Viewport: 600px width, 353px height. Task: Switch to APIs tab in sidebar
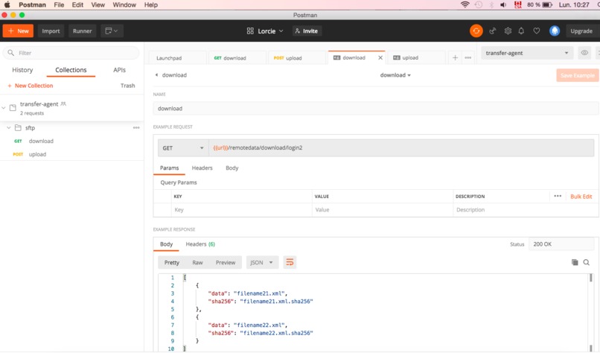[x=119, y=70]
